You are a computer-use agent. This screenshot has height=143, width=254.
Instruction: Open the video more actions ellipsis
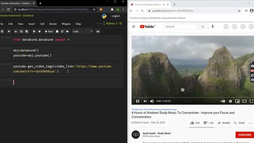click(x=250, y=123)
